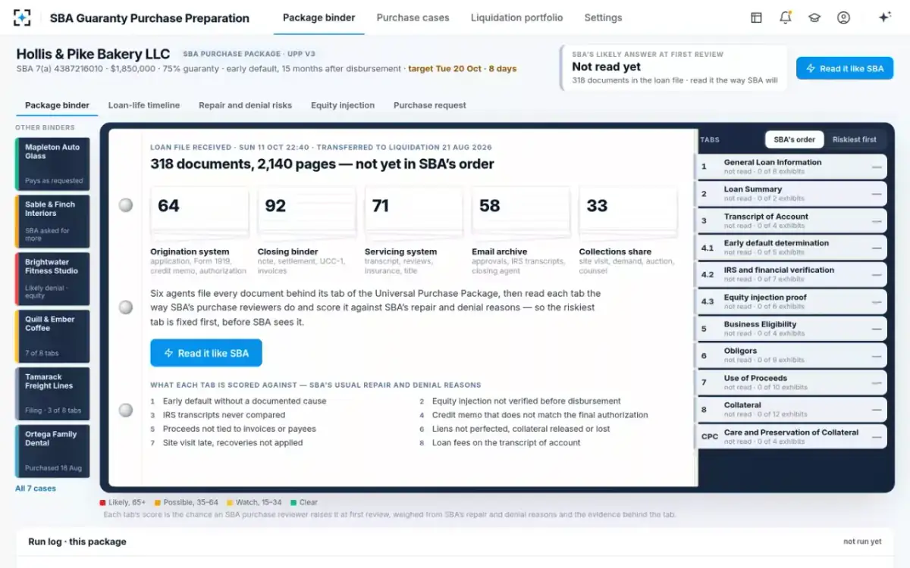Open the sparkle AI assistant icon
The width and height of the screenshot is (910, 568).
pos(883,17)
